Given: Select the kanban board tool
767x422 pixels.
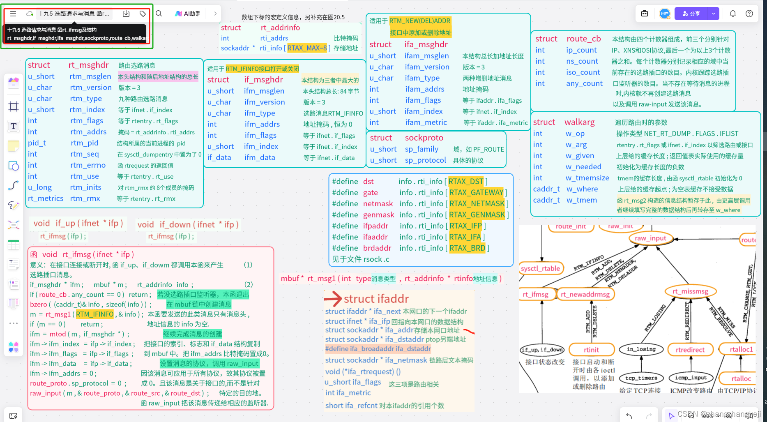Looking at the screenshot, I should point(14,304).
